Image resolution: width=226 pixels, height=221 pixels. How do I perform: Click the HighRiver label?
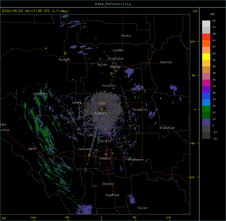[113, 195]
